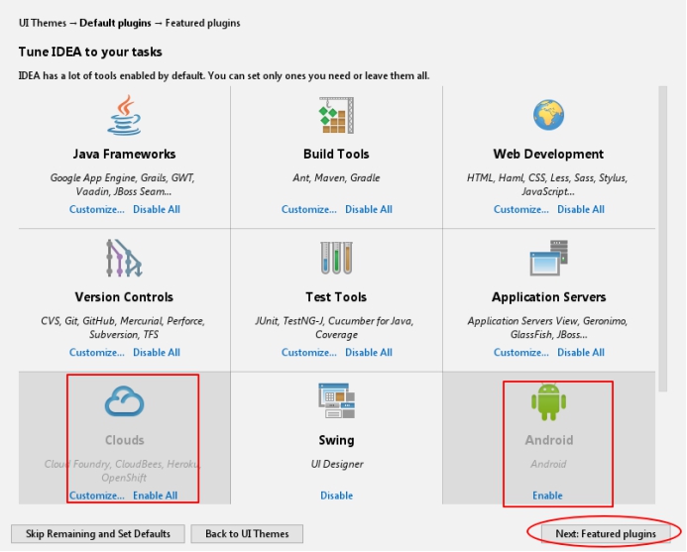Click the Java Frameworks coffee cup icon
This screenshot has width=687, height=552.
(x=125, y=115)
